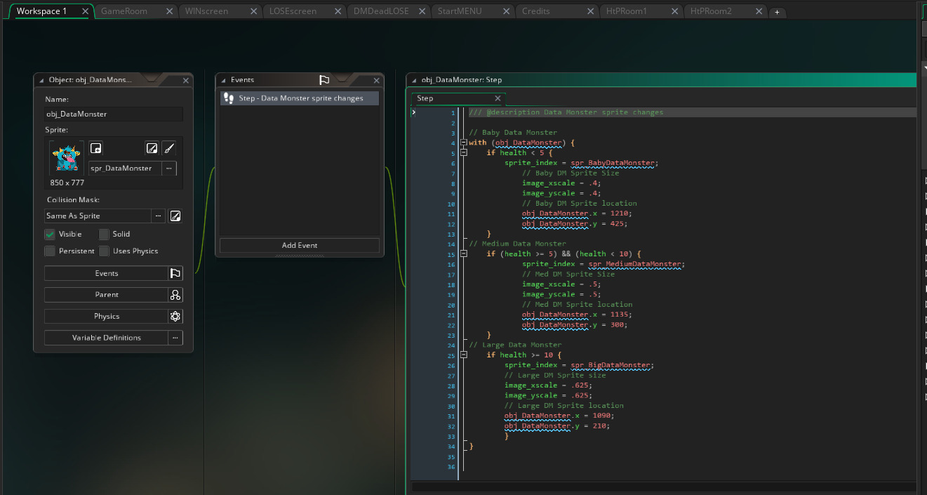Close the HtPRoom1 tab
This screenshot has width=927, height=495.
point(674,11)
